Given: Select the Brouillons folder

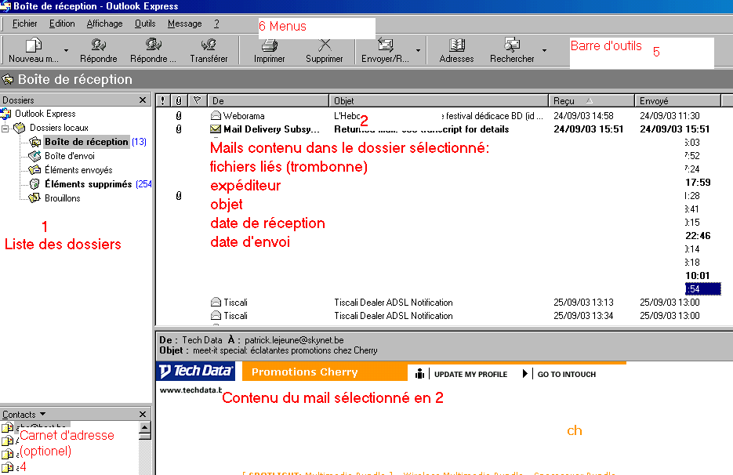Looking at the screenshot, I should point(62,198).
